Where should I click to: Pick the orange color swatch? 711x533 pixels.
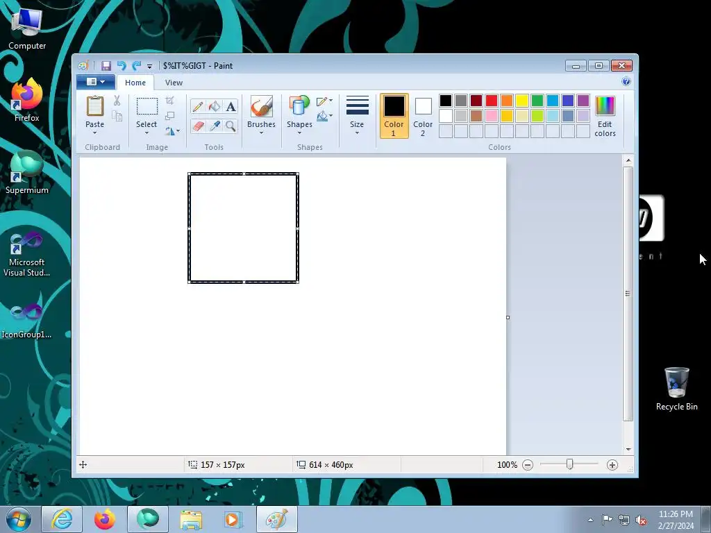[x=507, y=100]
